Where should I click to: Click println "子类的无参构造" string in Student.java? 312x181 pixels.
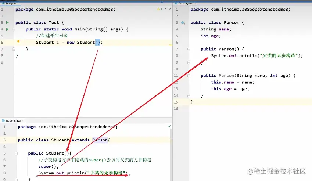tap(106, 173)
